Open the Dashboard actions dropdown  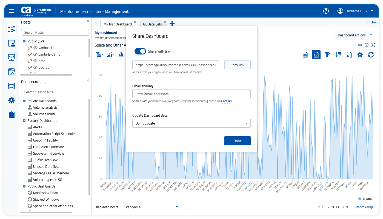click(x=355, y=35)
